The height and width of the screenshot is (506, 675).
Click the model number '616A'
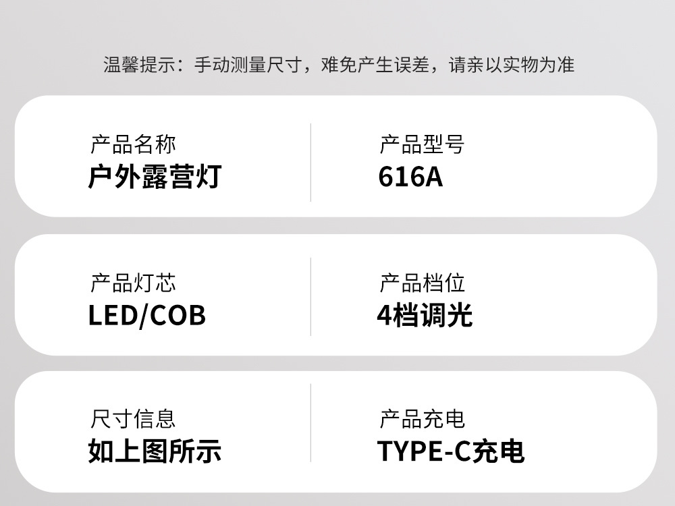click(x=410, y=177)
